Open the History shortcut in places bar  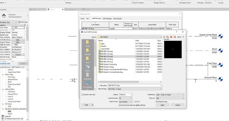click(x=88, y=68)
